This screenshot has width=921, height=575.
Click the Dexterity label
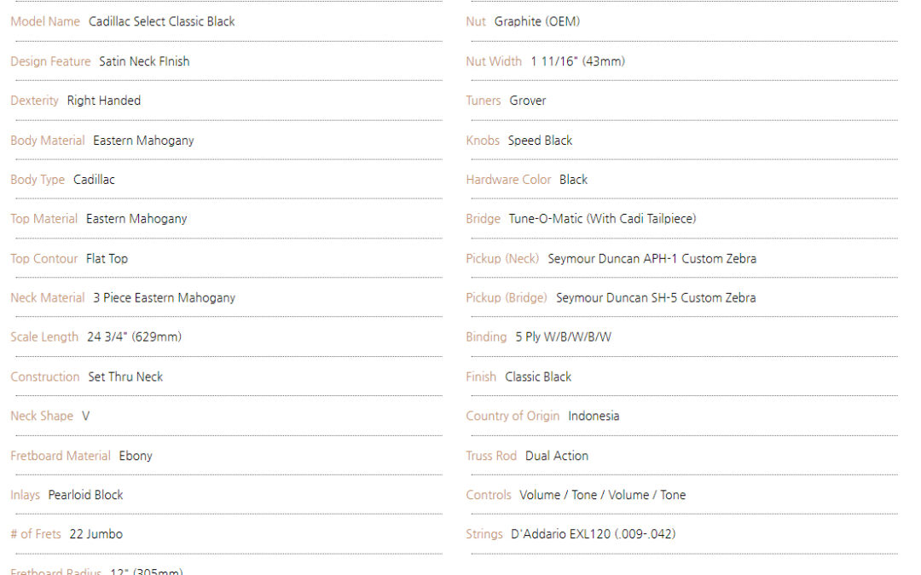click(35, 101)
